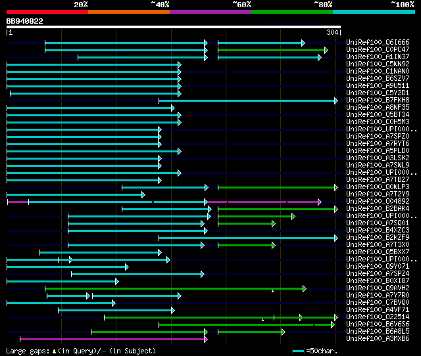Select the UniRef100_C7BVQ0 label

(378, 303)
